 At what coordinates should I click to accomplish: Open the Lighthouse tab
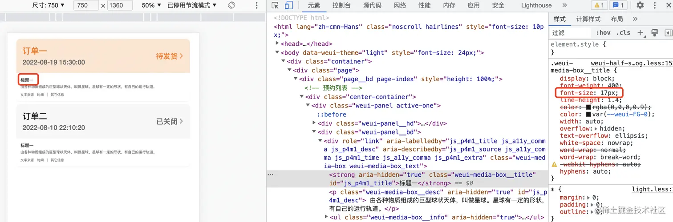[536, 5]
